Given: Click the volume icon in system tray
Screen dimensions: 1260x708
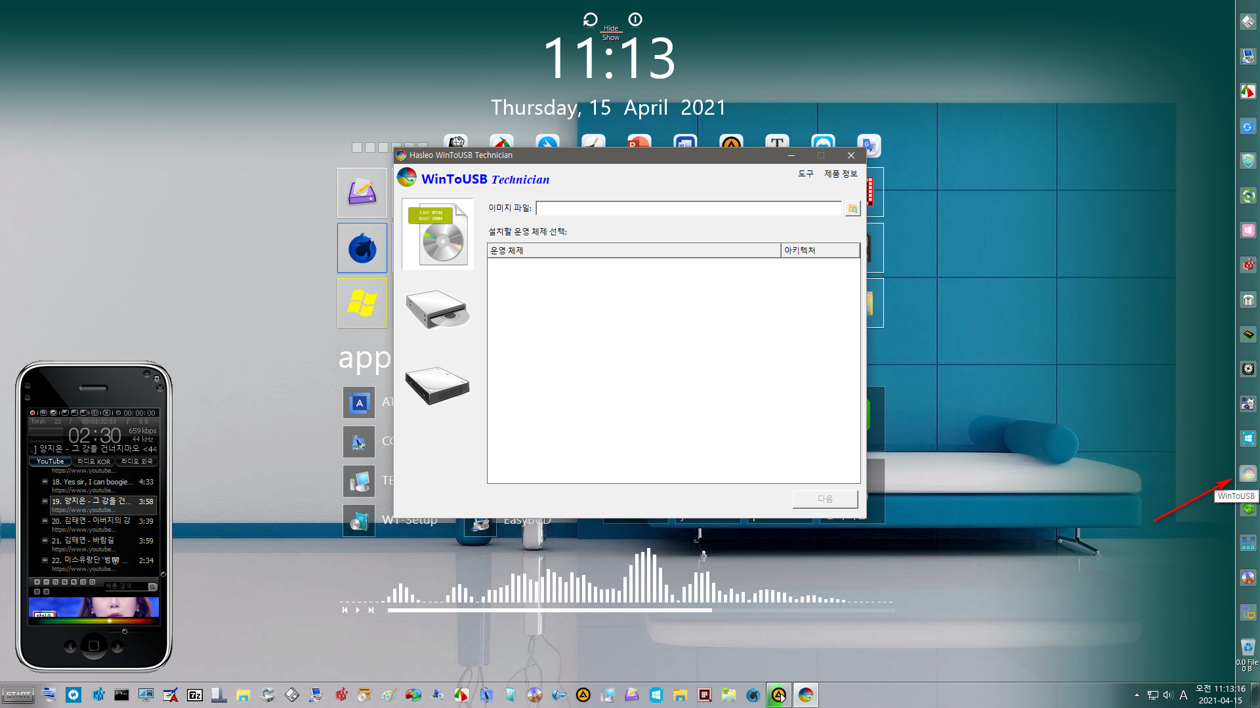Looking at the screenshot, I should click(1167, 695).
